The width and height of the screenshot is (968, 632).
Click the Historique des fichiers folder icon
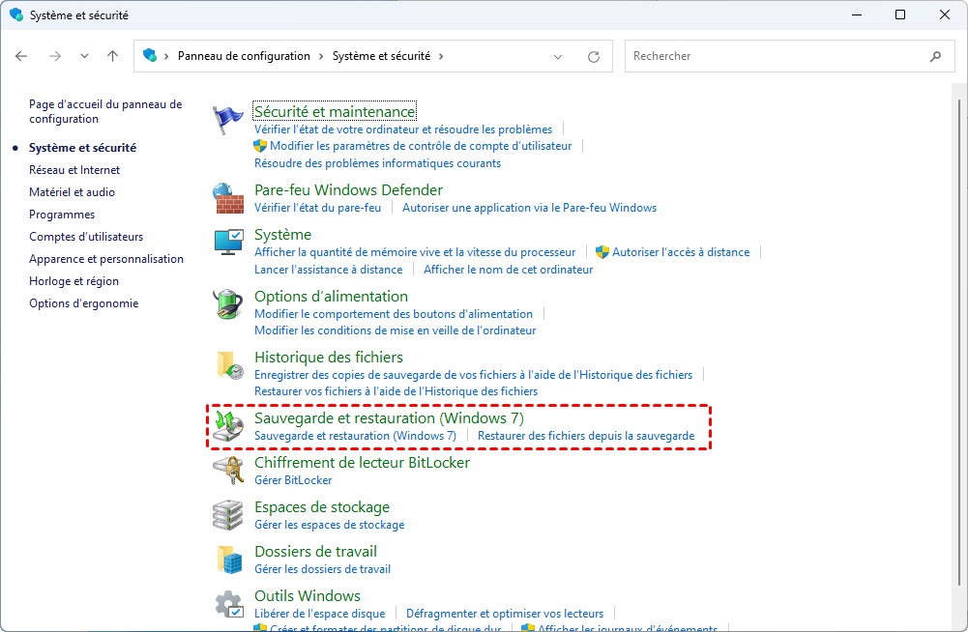click(x=229, y=364)
